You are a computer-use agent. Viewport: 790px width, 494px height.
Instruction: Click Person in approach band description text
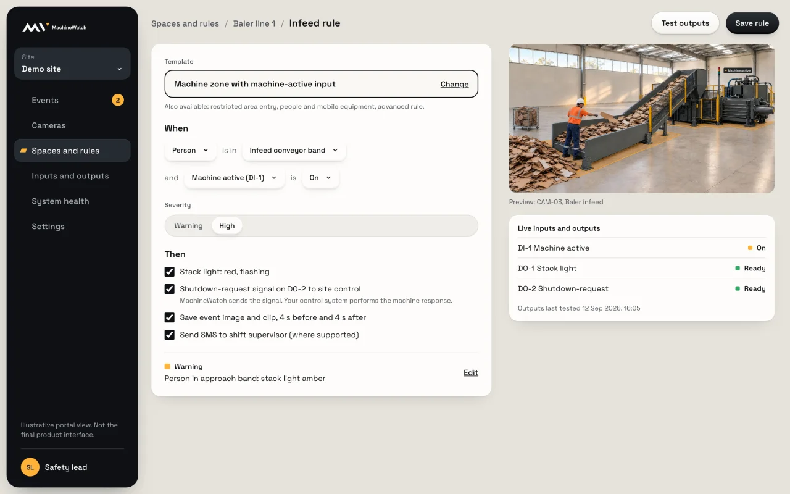coord(245,379)
